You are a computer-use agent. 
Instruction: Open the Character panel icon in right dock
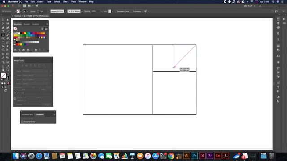(x=278, y=82)
